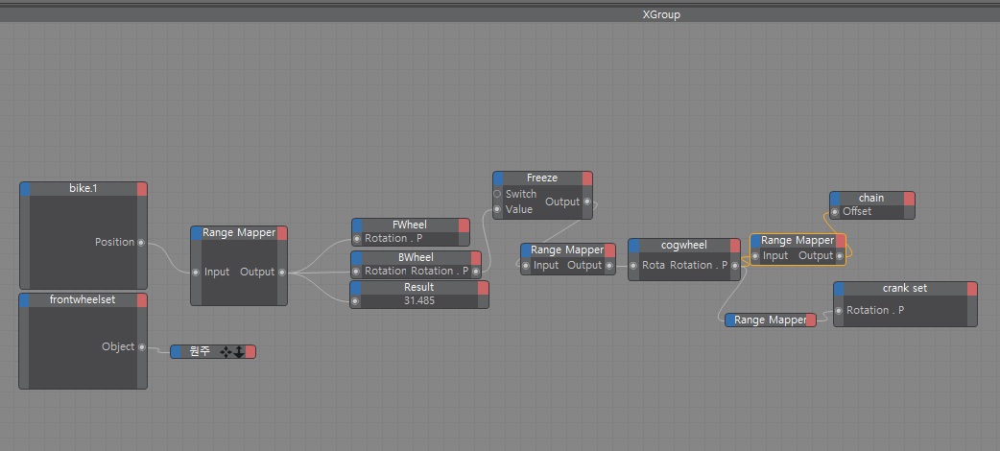Screen dimensions: 1000x451
Task: Click red output corner of chain node
Action: pyautogui.click(x=909, y=199)
